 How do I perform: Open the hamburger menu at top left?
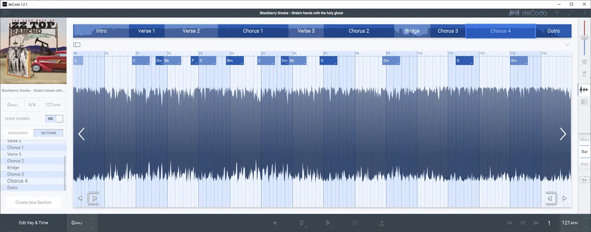pyautogui.click(x=6, y=13)
